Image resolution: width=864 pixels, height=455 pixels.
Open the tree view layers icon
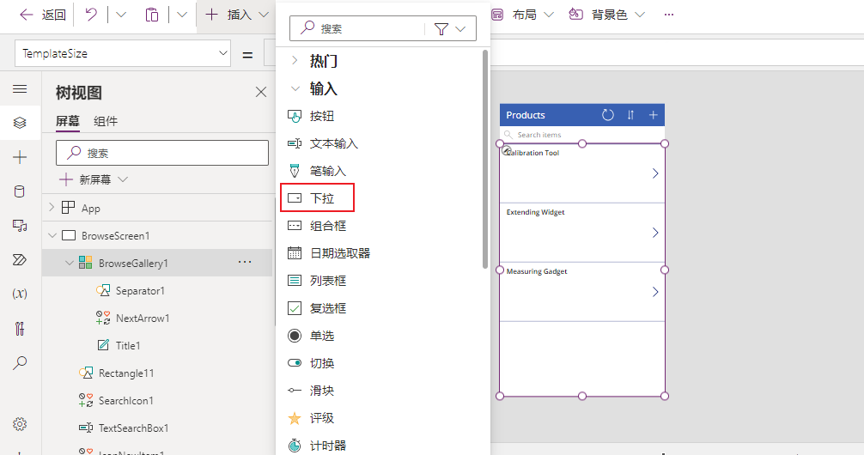coord(20,122)
